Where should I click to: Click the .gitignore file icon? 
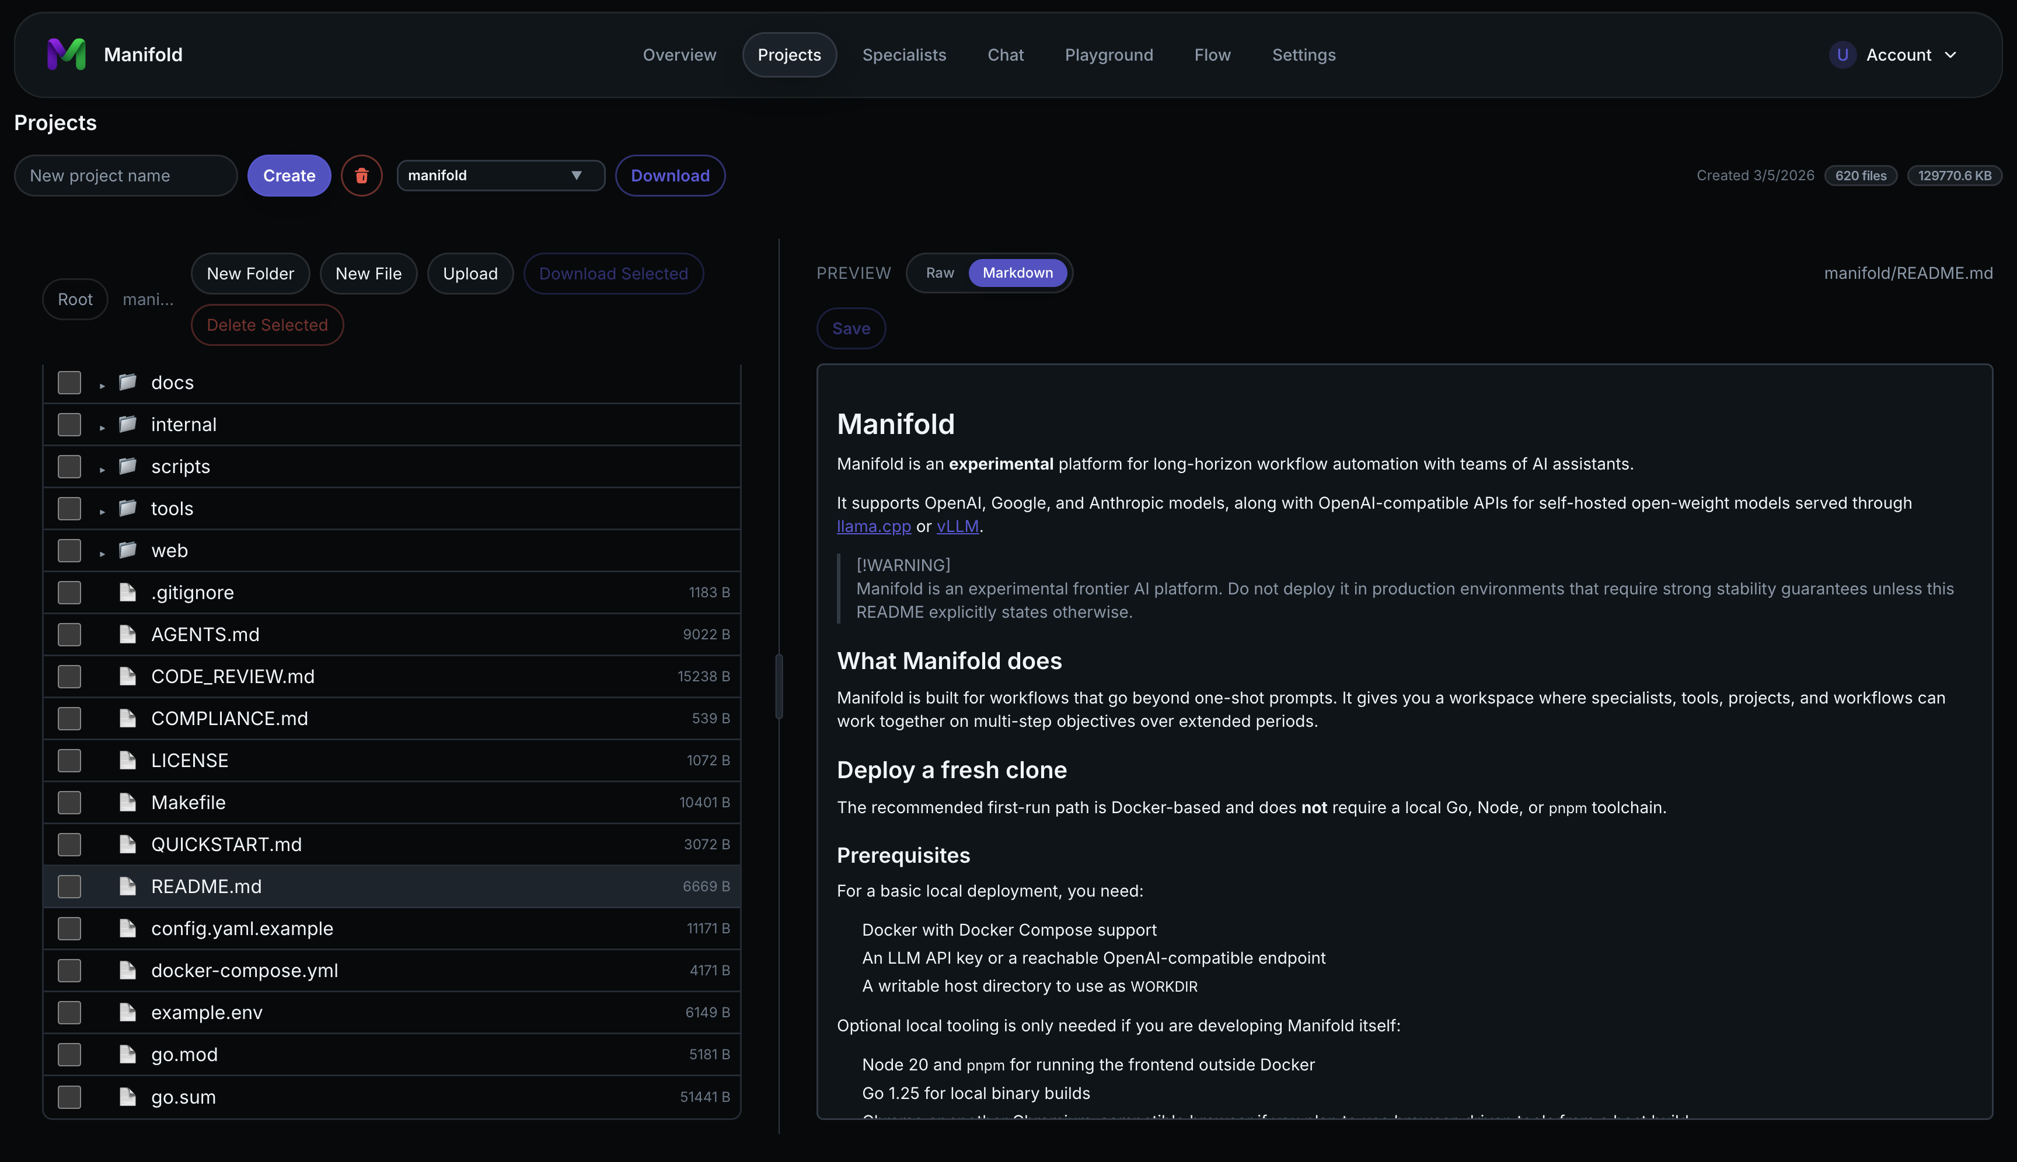click(x=128, y=592)
